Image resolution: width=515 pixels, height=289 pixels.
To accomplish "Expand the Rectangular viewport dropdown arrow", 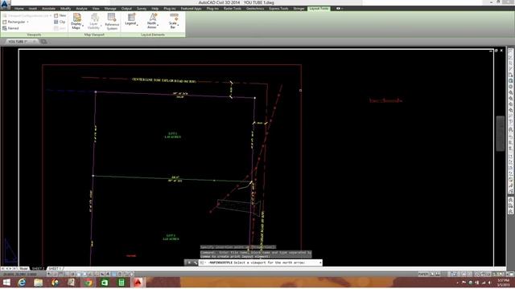I will (27, 22).
